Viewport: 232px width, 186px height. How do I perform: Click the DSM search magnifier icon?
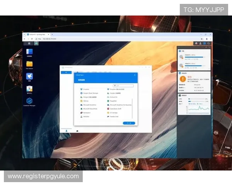(x=208, y=43)
